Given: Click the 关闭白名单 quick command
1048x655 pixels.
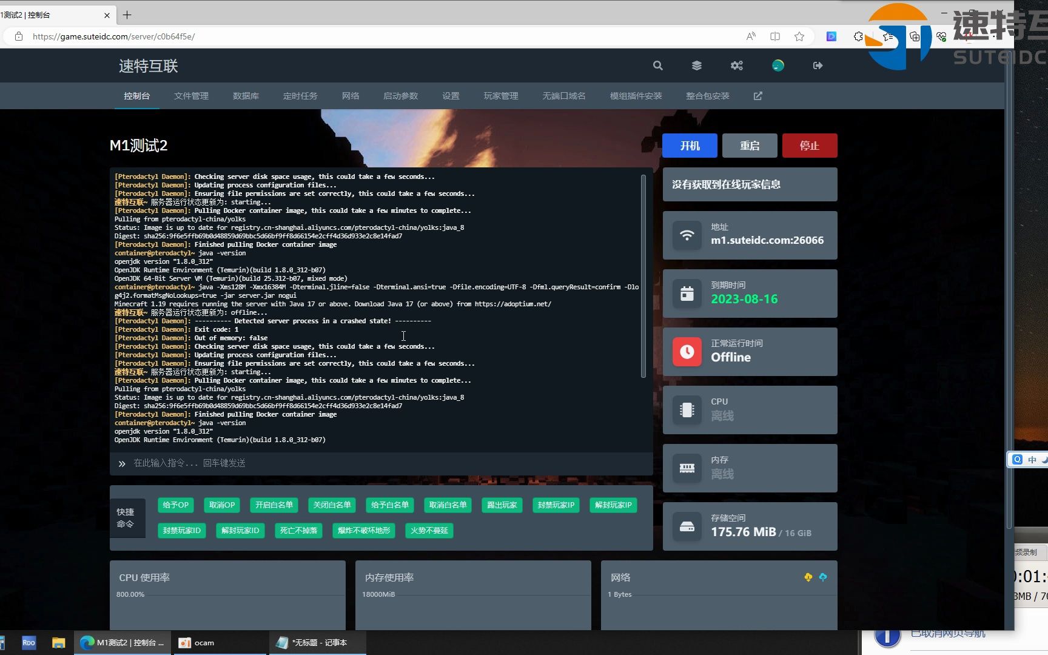Looking at the screenshot, I should (332, 505).
